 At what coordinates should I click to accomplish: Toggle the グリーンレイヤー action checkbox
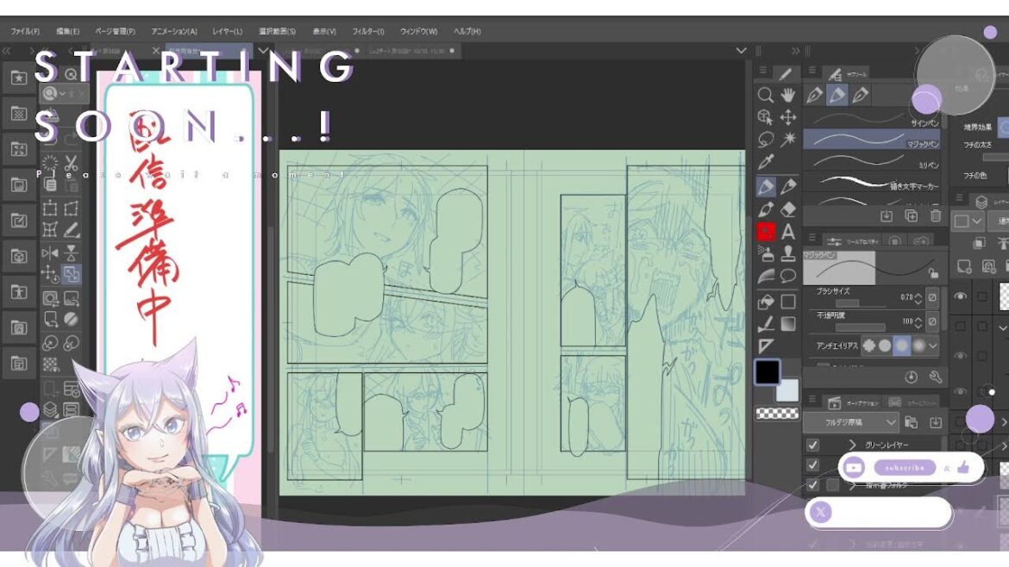(812, 445)
